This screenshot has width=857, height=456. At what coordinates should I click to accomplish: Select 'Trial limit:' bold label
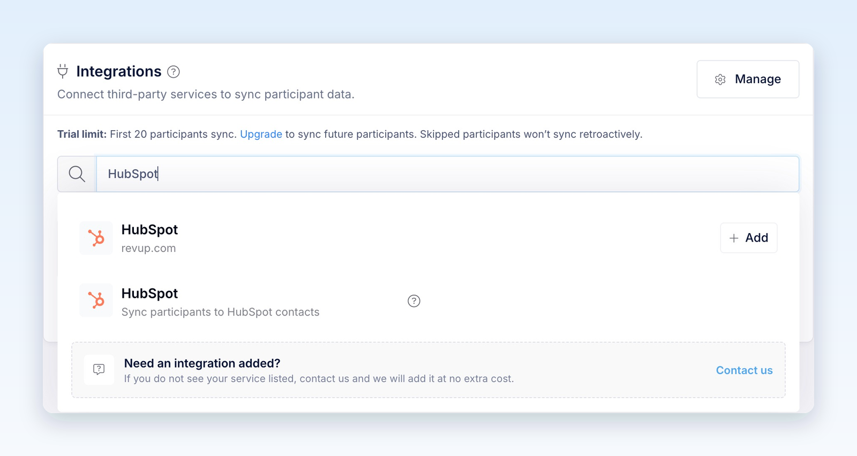pyautogui.click(x=82, y=134)
